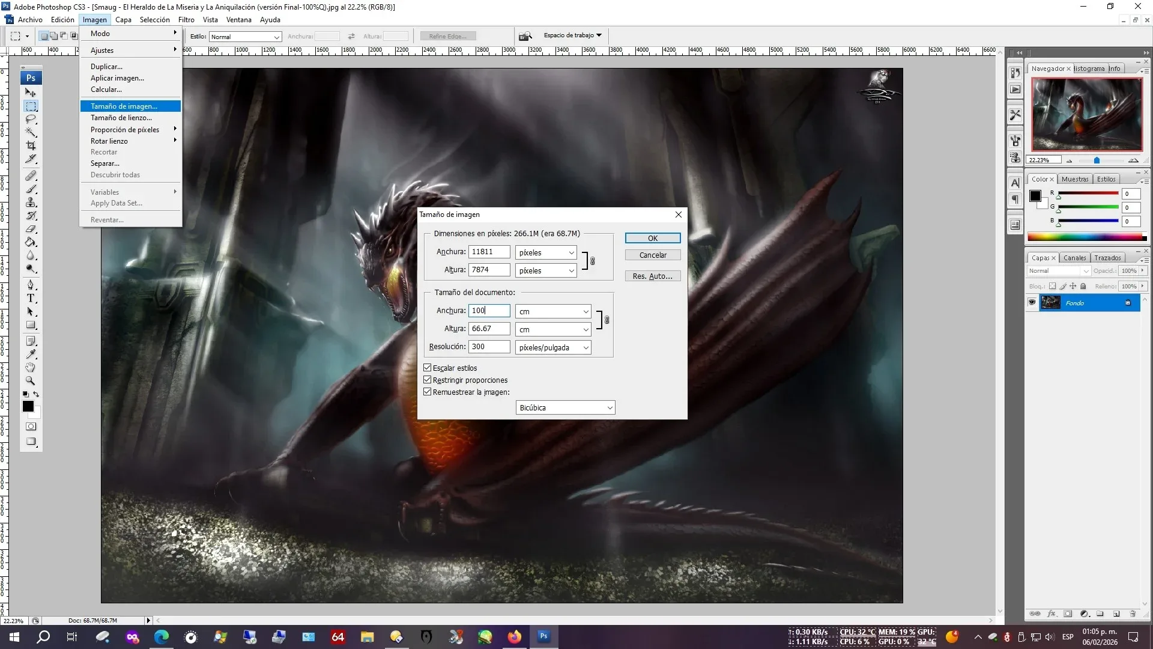Open Resolución píxeles/pulgada dropdown

click(553, 347)
